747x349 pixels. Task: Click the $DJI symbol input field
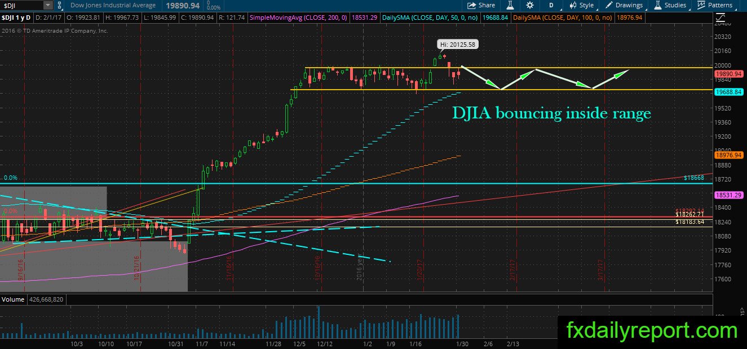[21, 5]
